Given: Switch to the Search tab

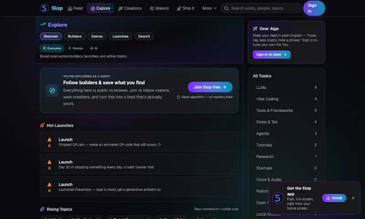Looking at the screenshot, I should [x=144, y=37].
